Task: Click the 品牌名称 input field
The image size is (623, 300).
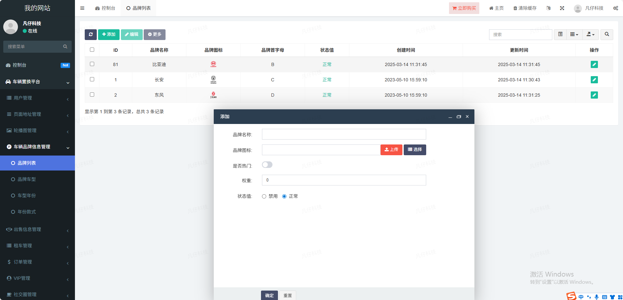Action: point(344,134)
